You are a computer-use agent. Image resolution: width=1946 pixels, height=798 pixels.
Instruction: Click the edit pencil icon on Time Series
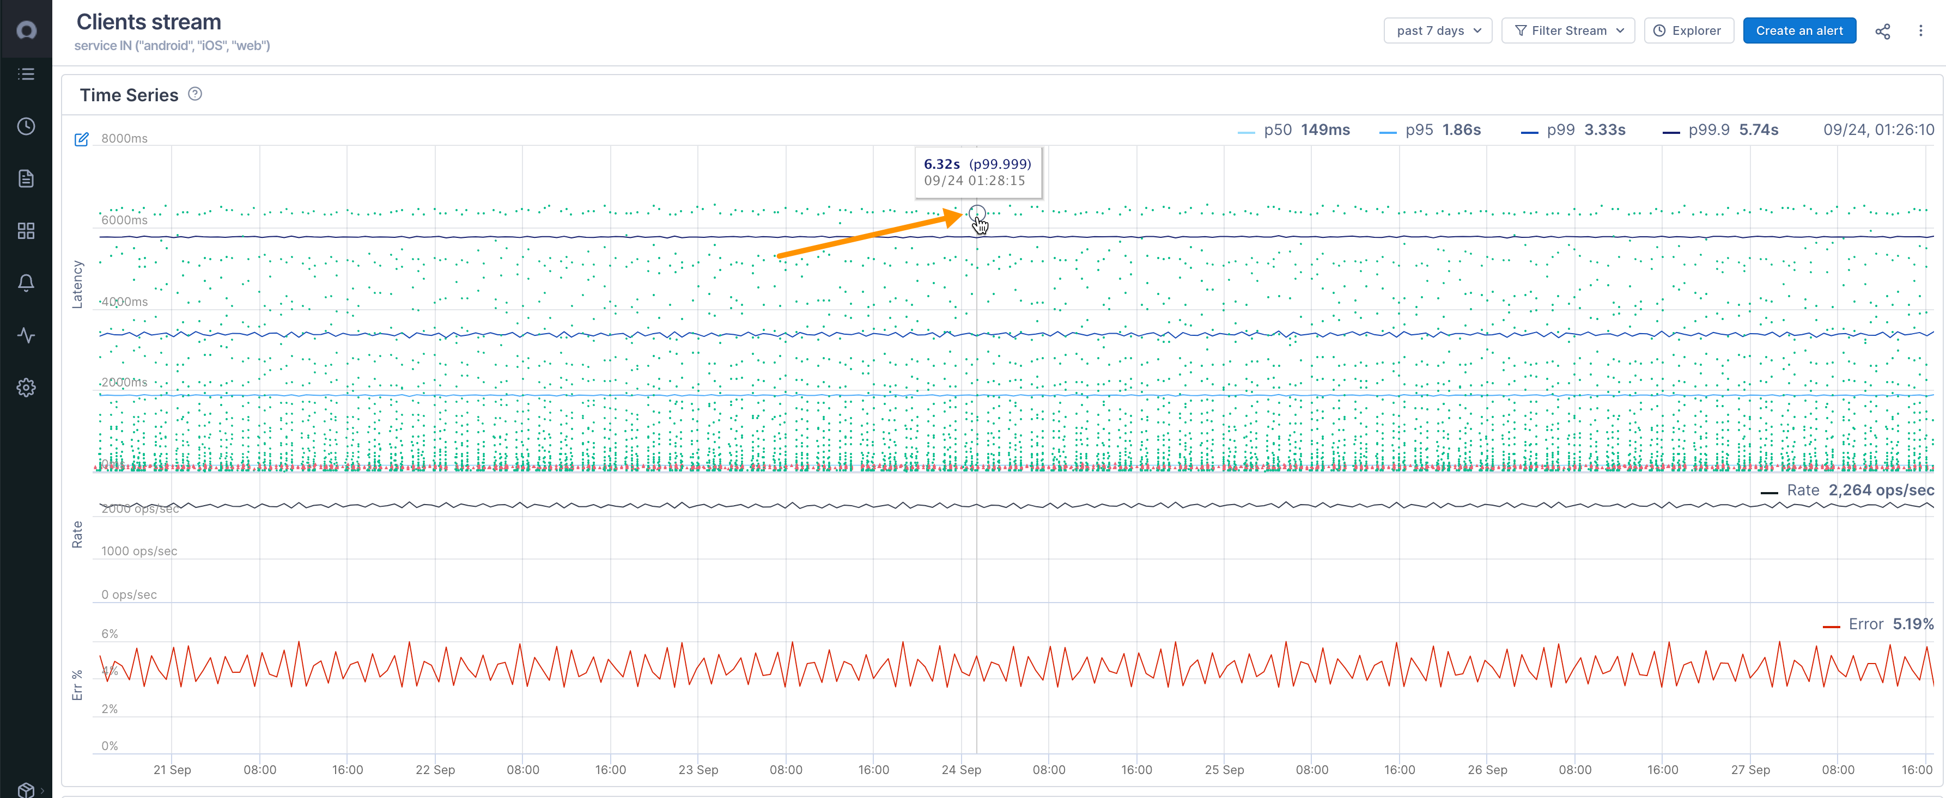point(81,139)
